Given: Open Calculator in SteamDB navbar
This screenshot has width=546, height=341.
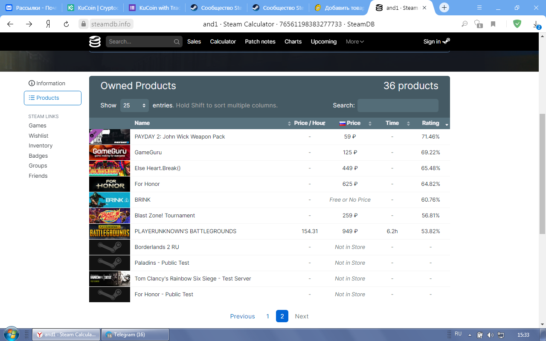Looking at the screenshot, I should pyautogui.click(x=223, y=41).
